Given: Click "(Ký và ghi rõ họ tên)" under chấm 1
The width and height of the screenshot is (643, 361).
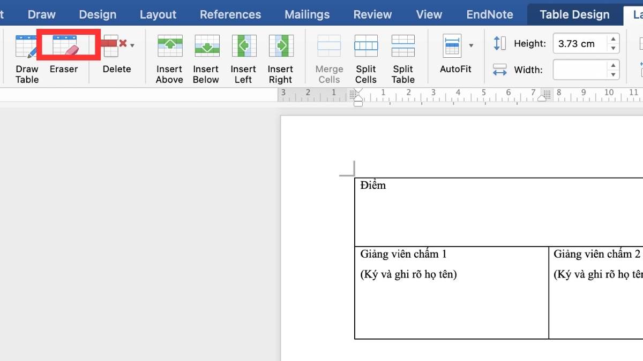Looking at the screenshot, I should (x=408, y=274).
